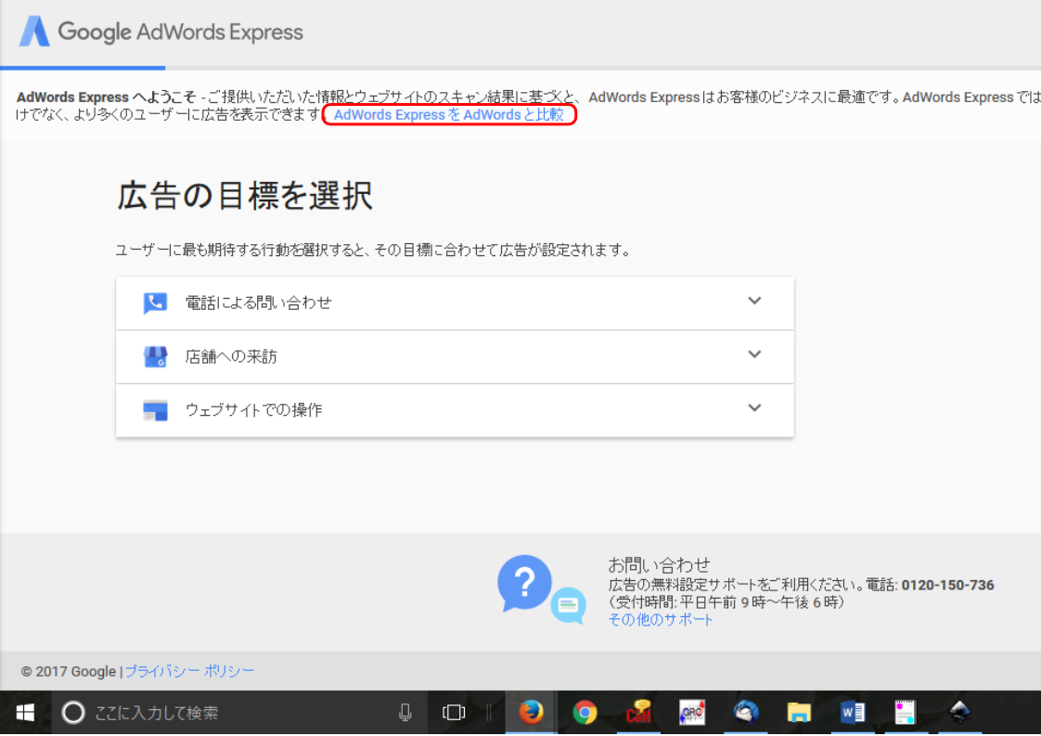Open the GRC app from the taskbar
Image resolution: width=1041 pixels, height=736 pixels.
(x=692, y=713)
